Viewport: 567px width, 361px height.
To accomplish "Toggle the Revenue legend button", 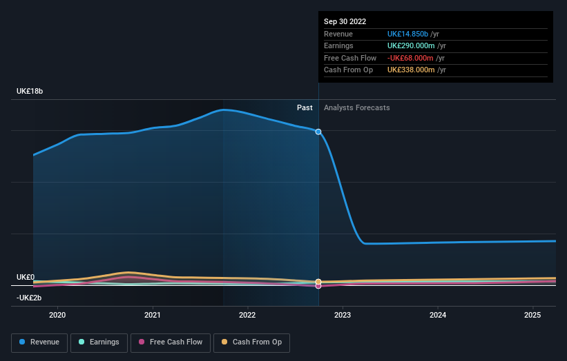I will click(x=39, y=342).
